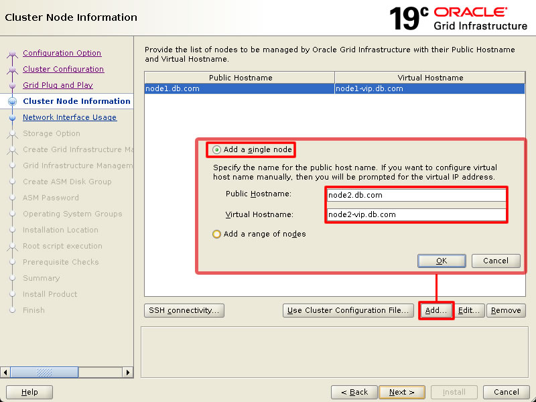Open the Help window
This screenshot has width=536, height=402.
click(29, 392)
